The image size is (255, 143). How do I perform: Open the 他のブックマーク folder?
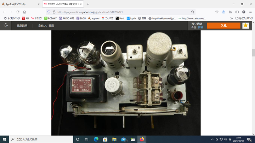point(243,18)
